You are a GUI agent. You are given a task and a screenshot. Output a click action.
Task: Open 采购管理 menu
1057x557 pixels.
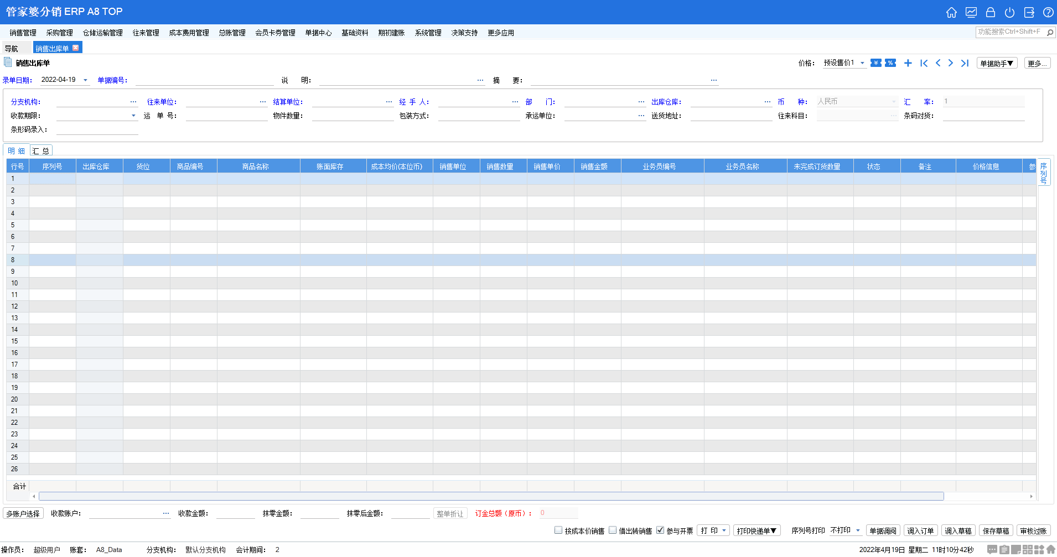[x=59, y=33]
